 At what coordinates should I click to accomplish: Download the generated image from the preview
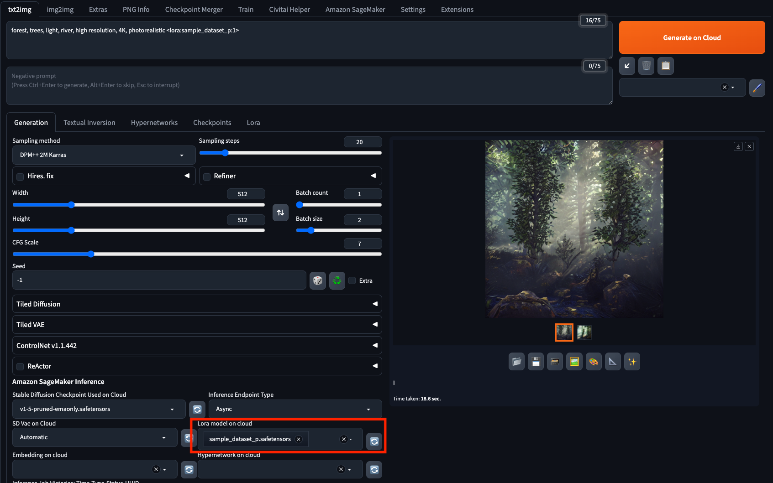pyautogui.click(x=738, y=146)
